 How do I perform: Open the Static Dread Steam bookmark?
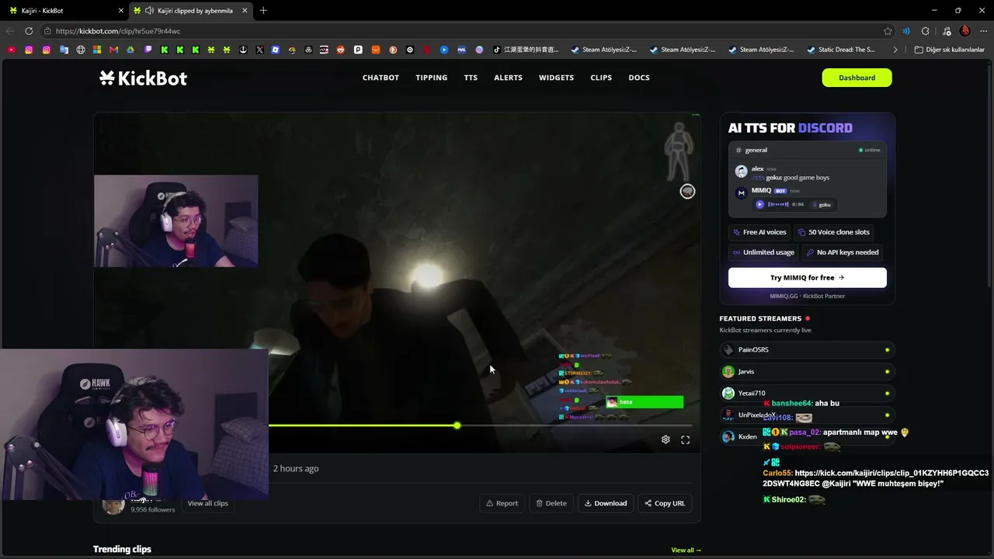841,50
